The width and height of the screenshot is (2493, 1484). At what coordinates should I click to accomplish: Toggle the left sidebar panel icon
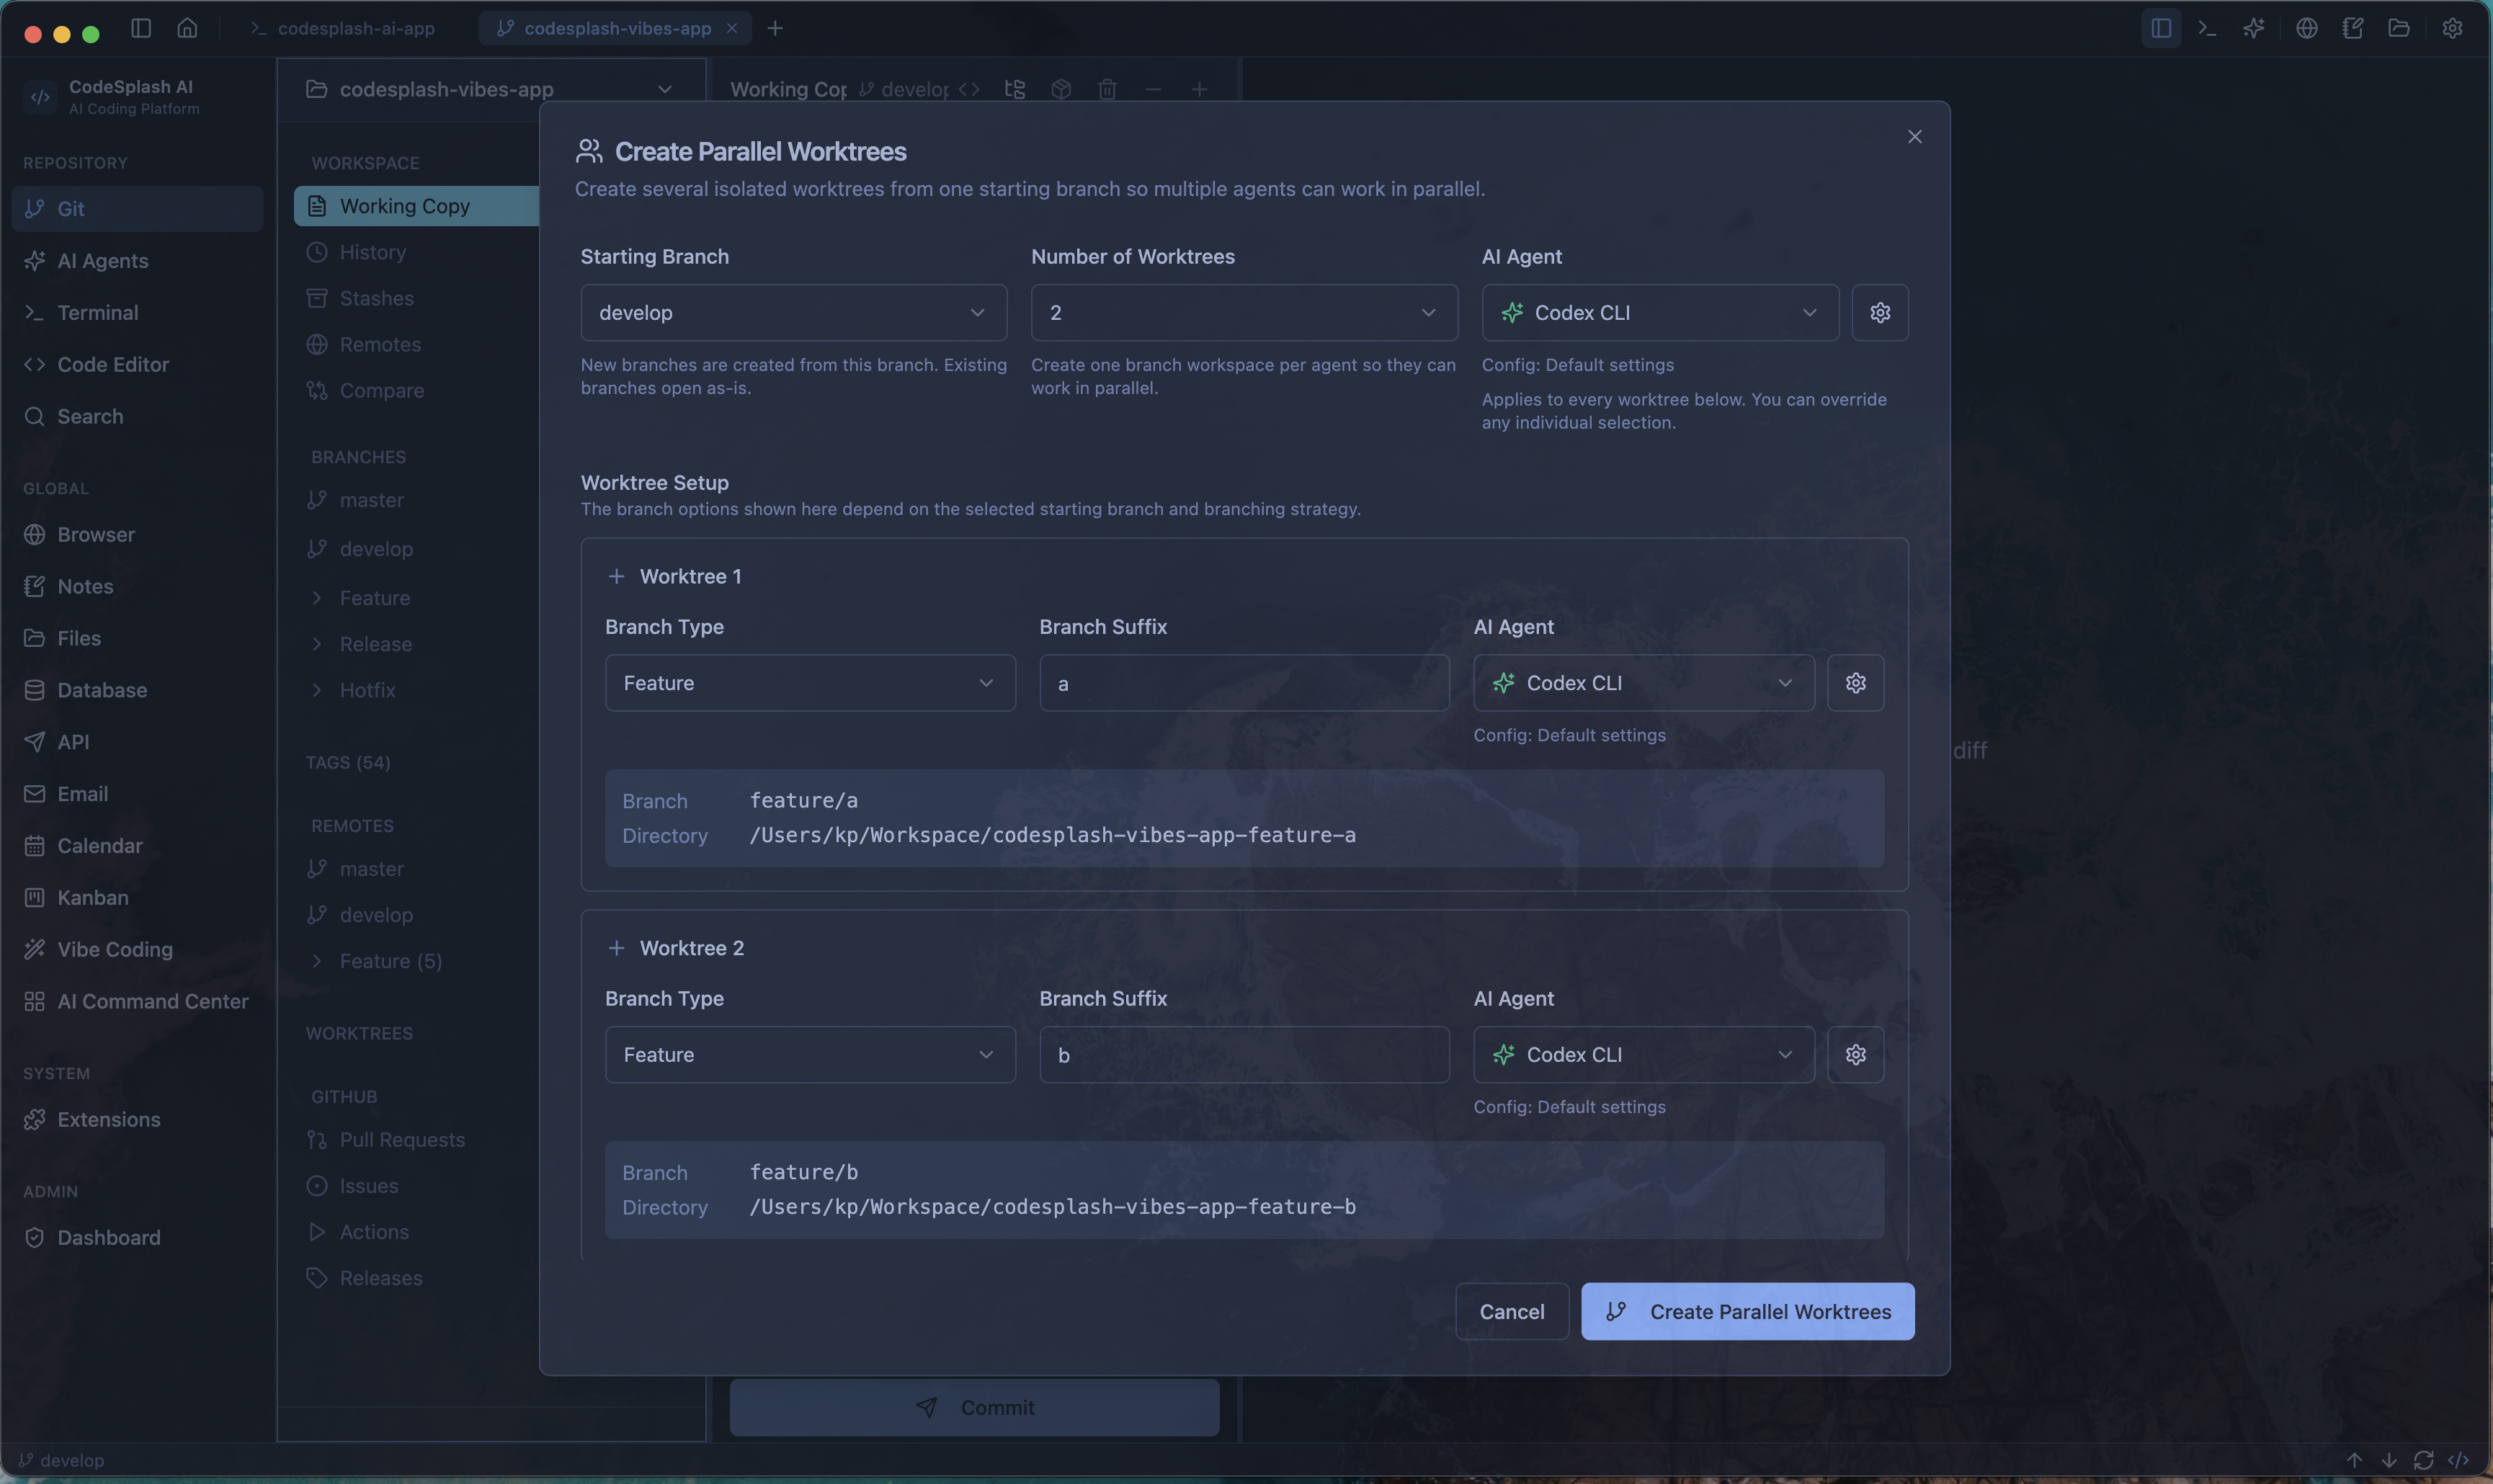[141, 28]
